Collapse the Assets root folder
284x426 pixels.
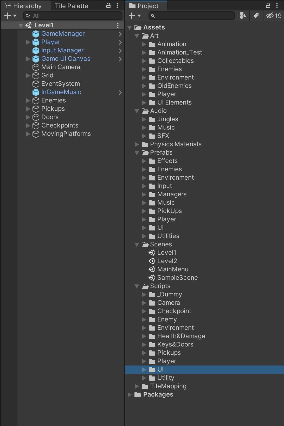(130, 28)
